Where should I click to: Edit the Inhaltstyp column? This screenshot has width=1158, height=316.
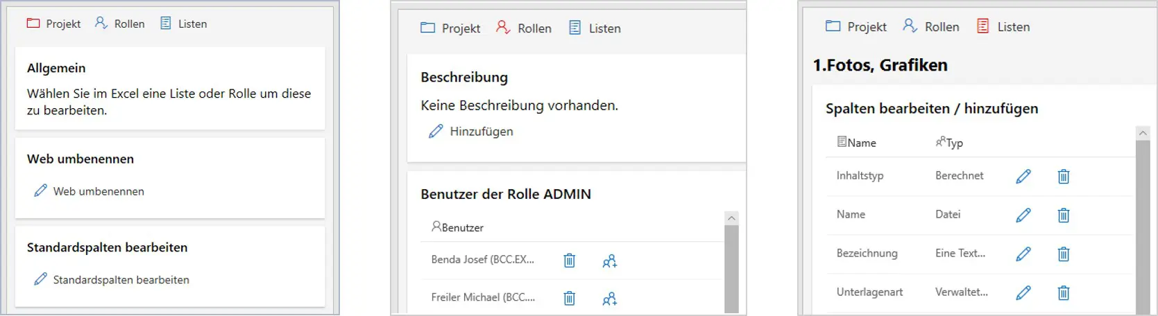pos(1023,177)
